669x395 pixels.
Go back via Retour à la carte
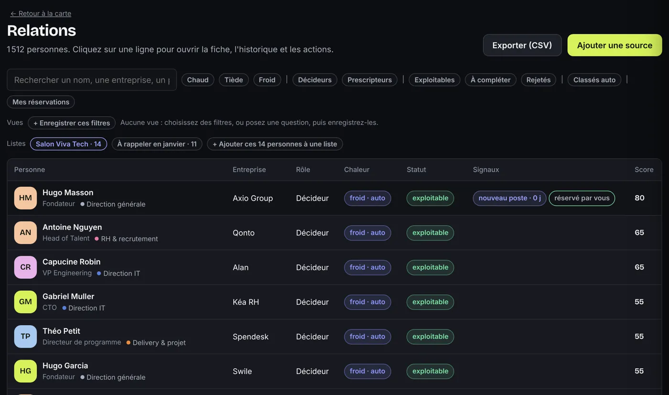coord(41,13)
